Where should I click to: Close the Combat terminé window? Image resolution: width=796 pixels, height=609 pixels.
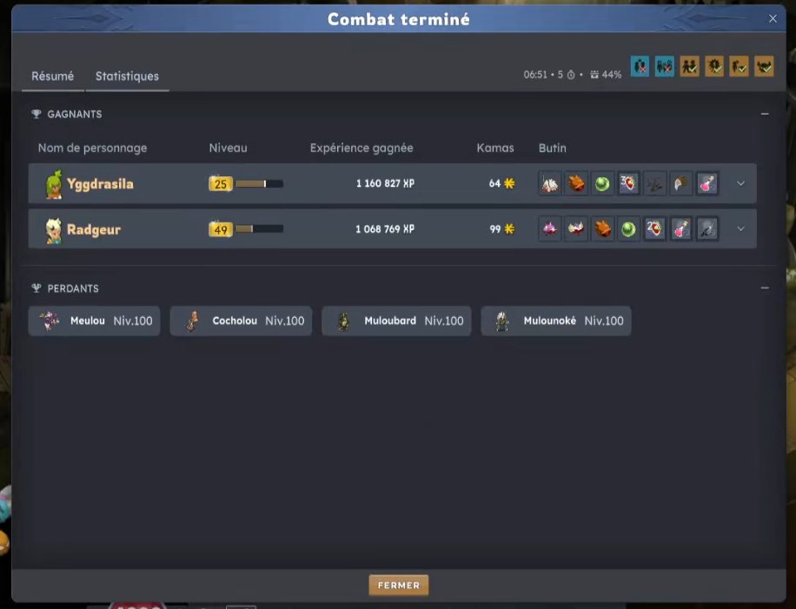773,19
